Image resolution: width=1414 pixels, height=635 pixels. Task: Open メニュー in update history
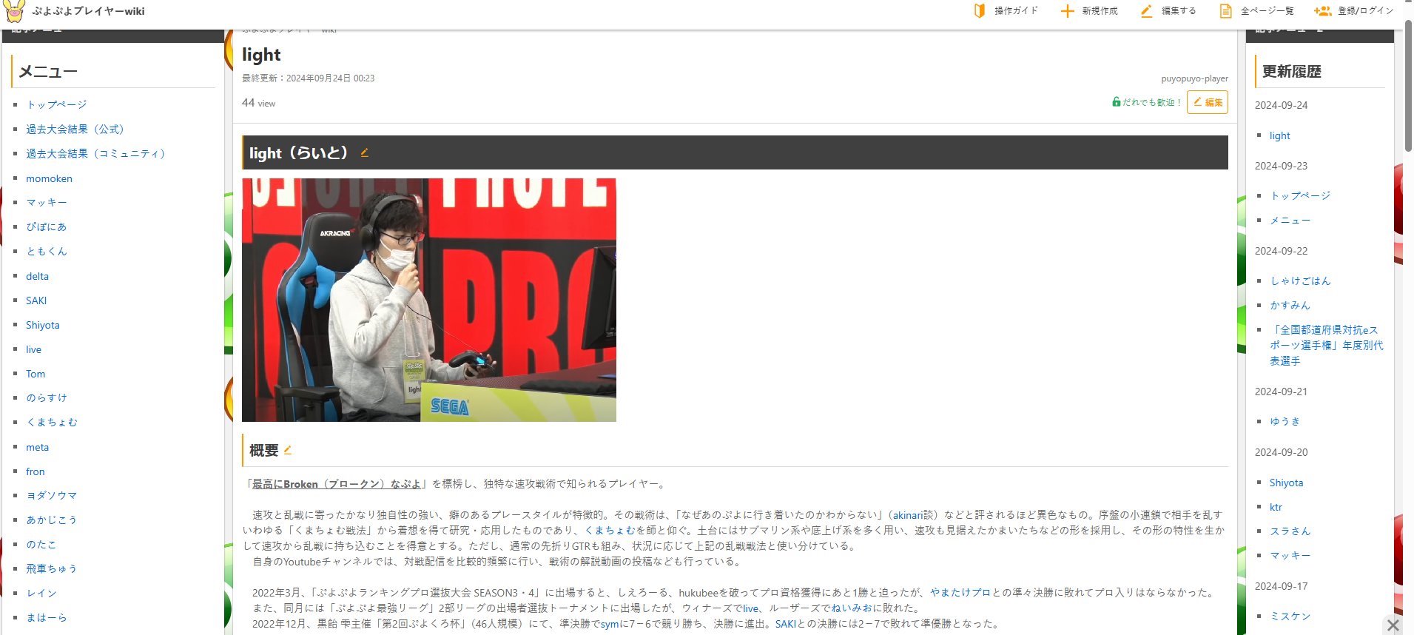point(1290,221)
